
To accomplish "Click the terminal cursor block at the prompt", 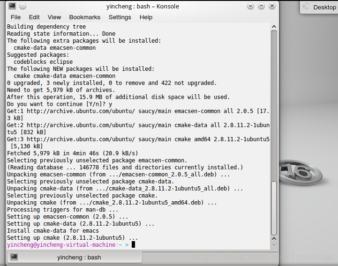I will (x=133, y=244).
